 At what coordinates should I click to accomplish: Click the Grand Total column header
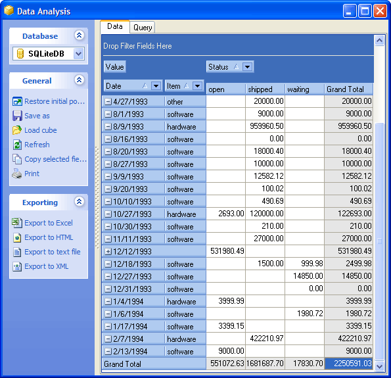[348, 89]
